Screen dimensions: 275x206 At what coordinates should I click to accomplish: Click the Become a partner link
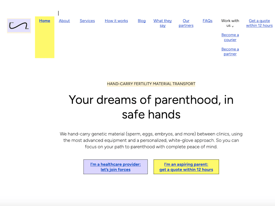pos(230,51)
